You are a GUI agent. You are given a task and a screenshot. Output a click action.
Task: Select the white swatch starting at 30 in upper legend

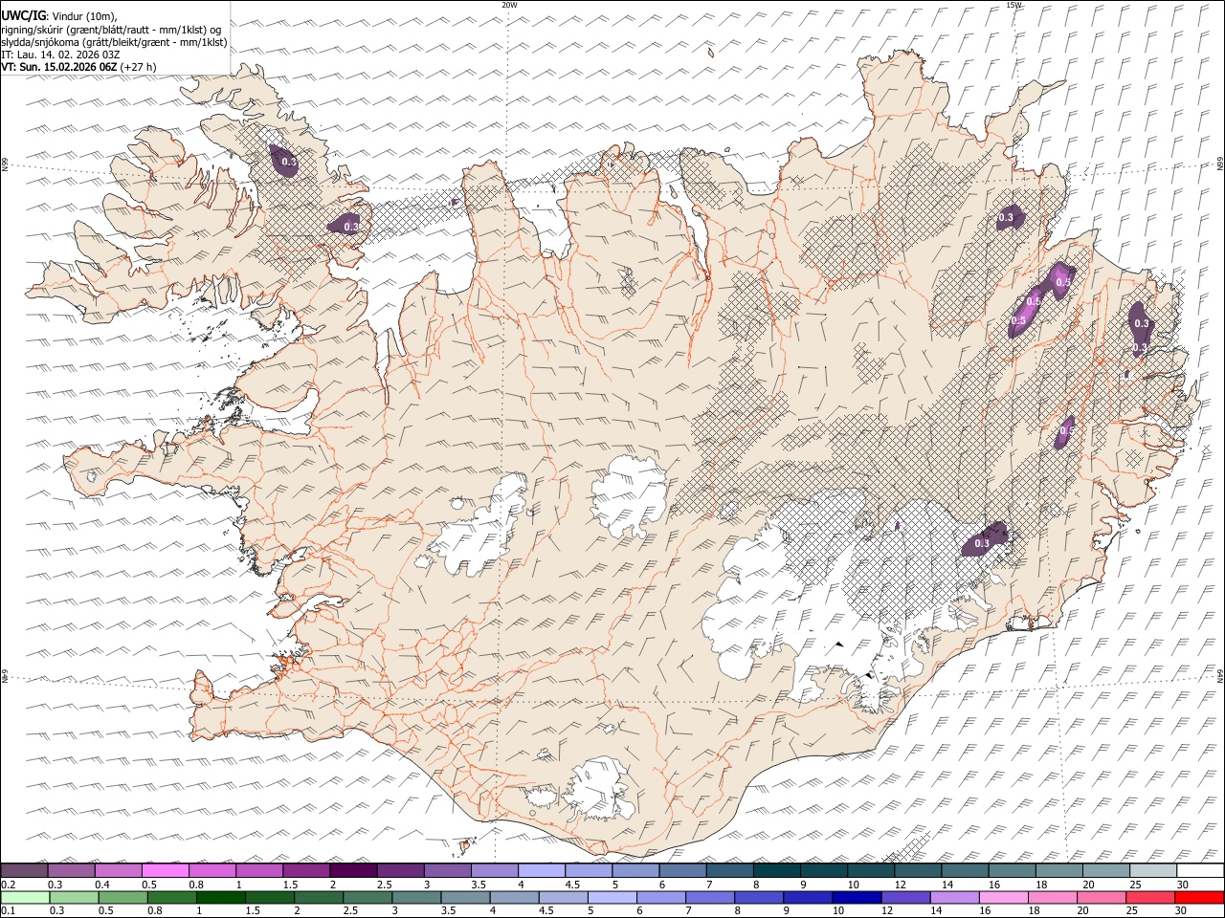[1200, 871]
